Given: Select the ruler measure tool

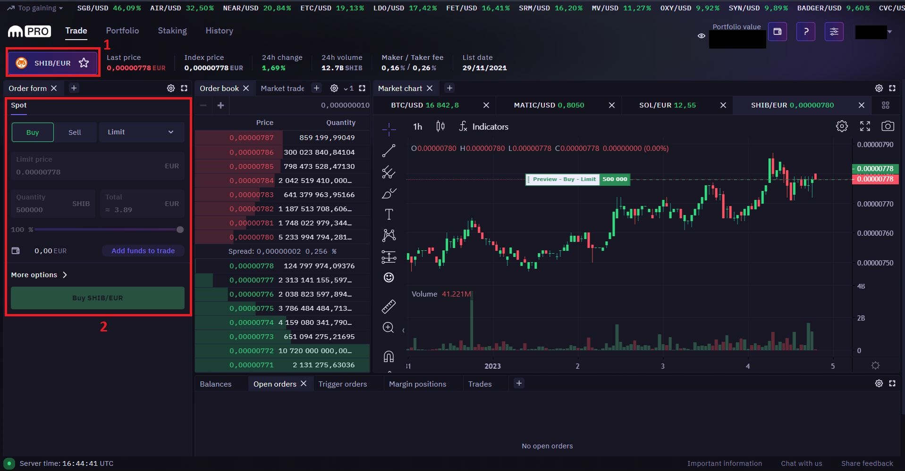Looking at the screenshot, I should [389, 307].
